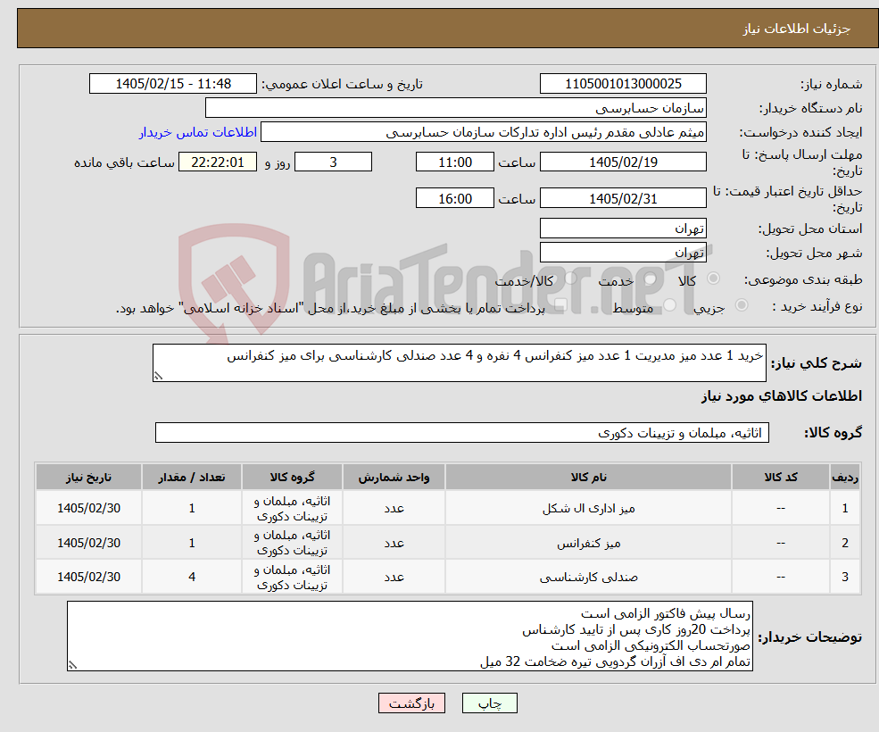This screenshot has width=879, height=732.
Task: Click the واحد شمارش column header
Action: (394, 477)
